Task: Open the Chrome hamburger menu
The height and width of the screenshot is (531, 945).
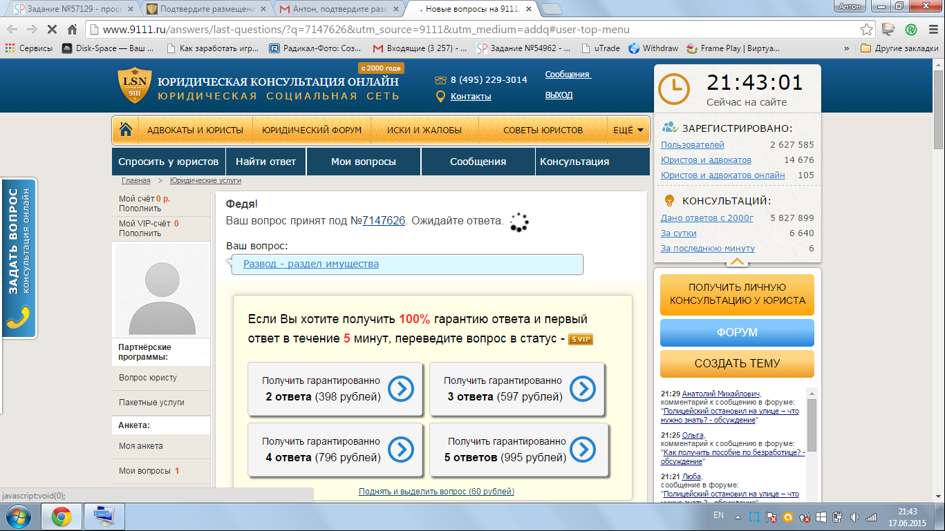Action: click(933, 30)
